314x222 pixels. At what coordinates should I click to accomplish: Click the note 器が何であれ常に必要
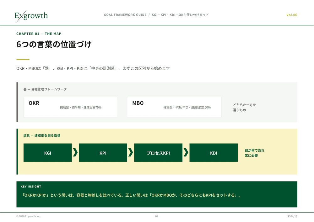click(x=255, y=153)
